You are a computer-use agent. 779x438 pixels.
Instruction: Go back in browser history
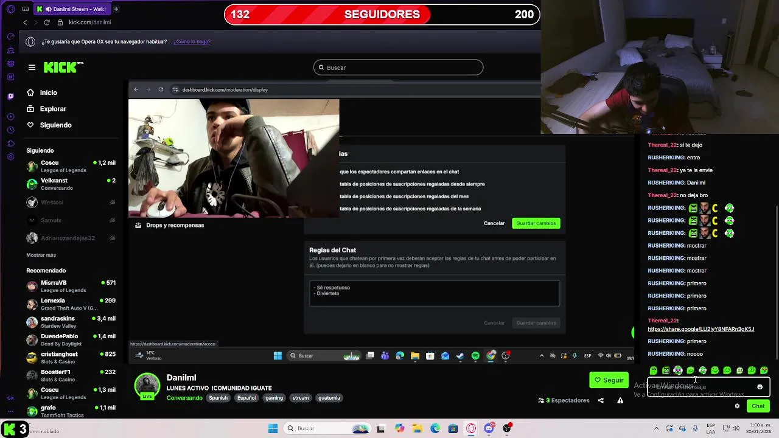point(25,23)
